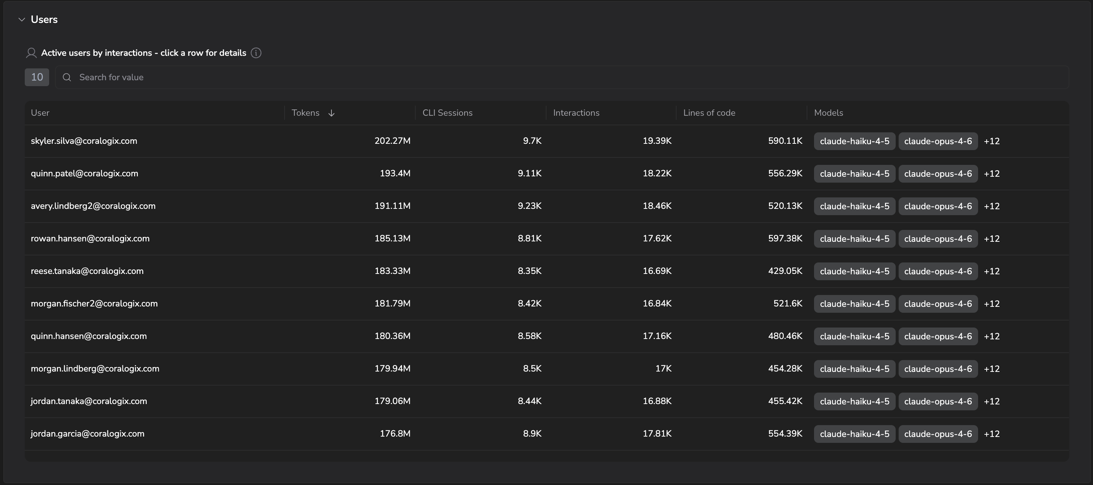Collapse the Users section chevron
This screenshot has width=1093, height=485.
tap(22, 20)
